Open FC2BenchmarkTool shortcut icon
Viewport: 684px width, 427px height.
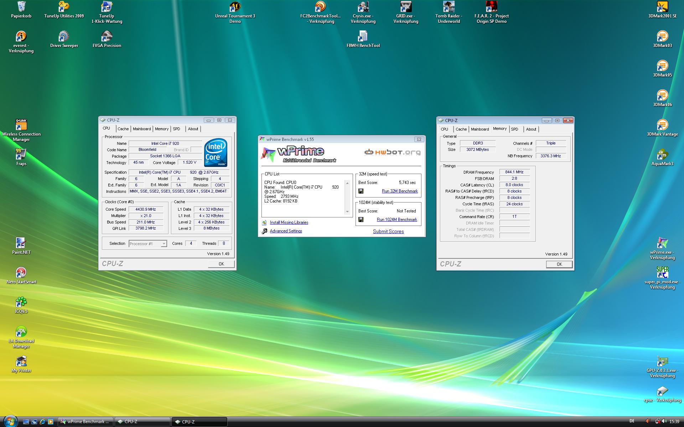[x=320, y=12]
